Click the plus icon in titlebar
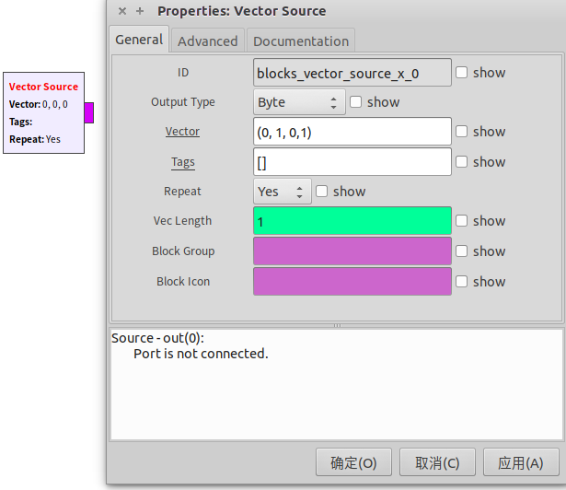 (140, 11)
